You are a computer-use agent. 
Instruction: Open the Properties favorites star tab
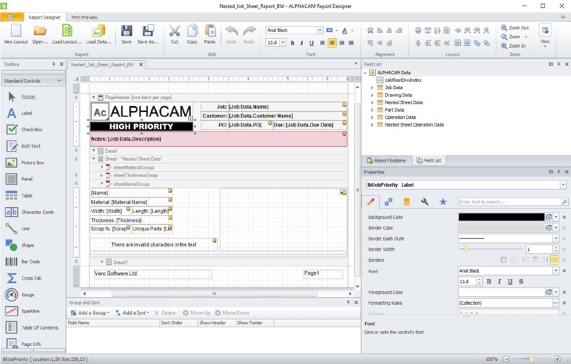click(x=443, y=202)
